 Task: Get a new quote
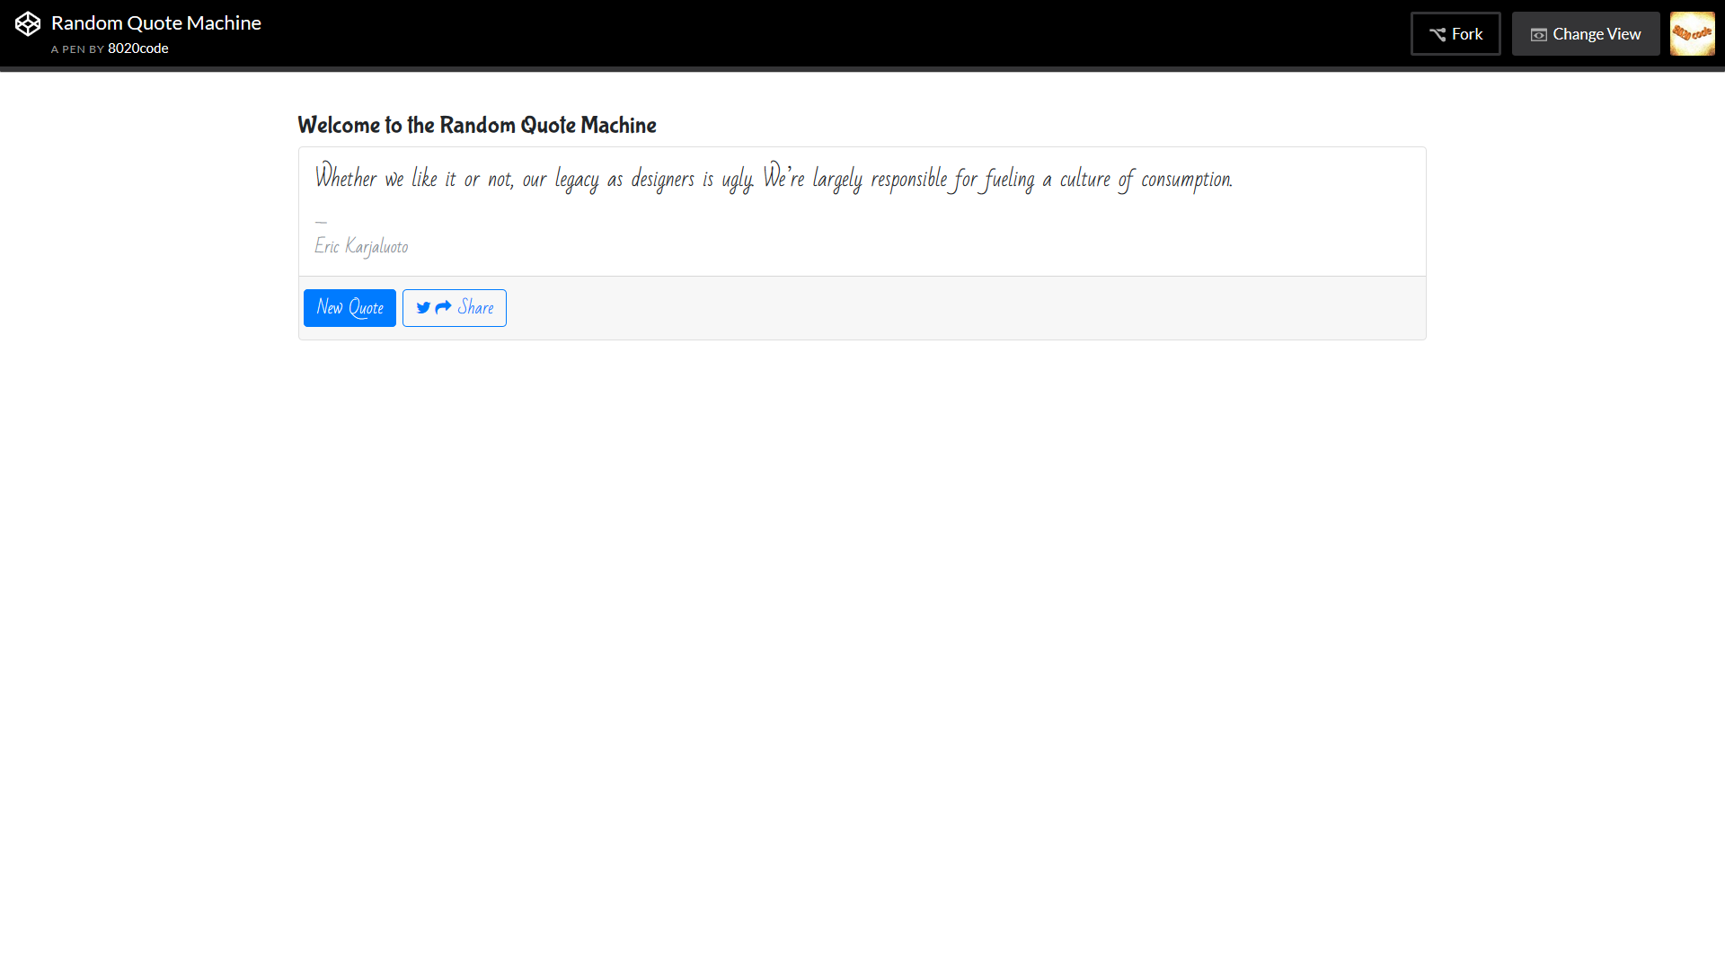[349, 308]
